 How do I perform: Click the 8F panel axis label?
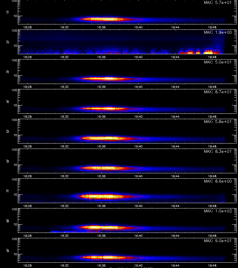point(8,220)
